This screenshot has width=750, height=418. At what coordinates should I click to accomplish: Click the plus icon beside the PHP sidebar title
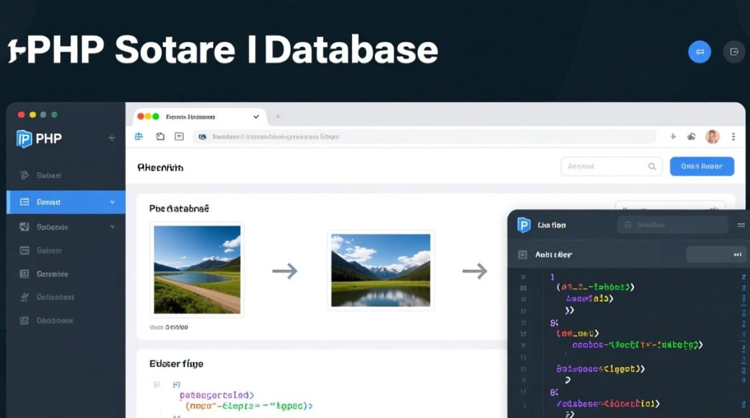point(112,138)
